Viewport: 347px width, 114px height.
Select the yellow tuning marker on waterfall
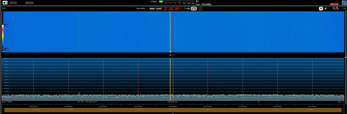click(170, 32)
